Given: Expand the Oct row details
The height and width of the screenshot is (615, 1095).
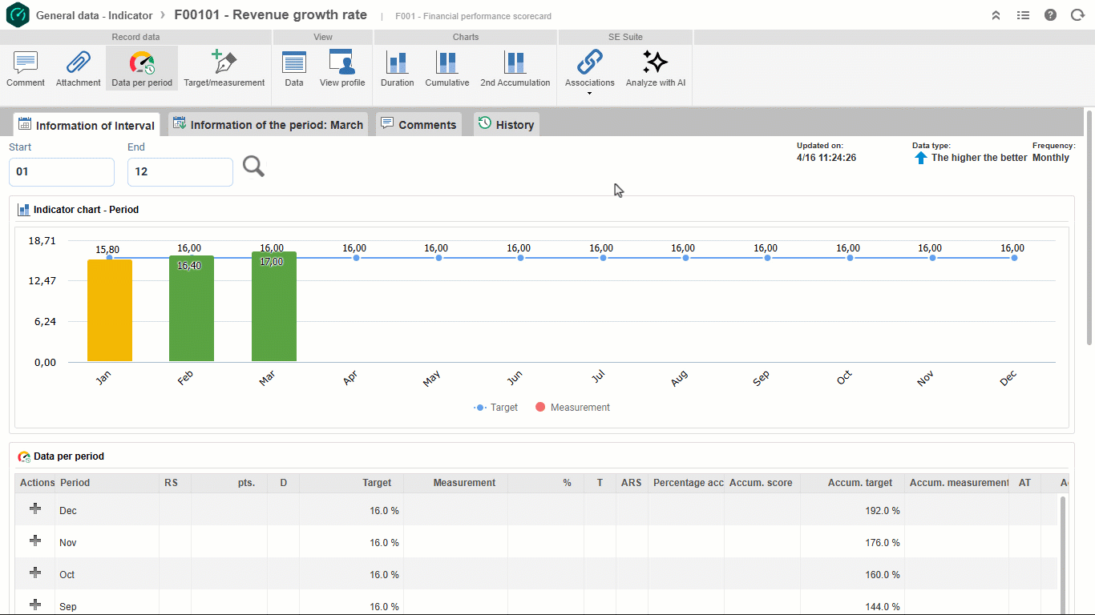Looking at the screenshot, I should pyautogui.click(x=35, y=573).
